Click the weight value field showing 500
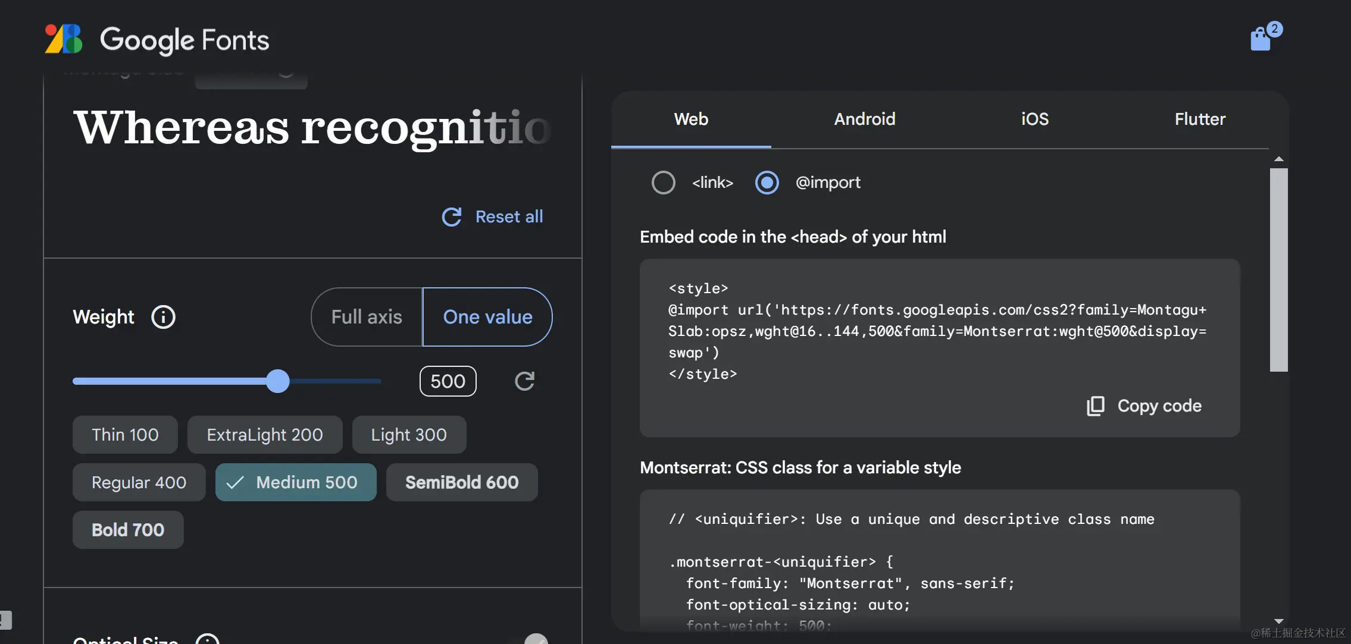 (x=448, y=381)
